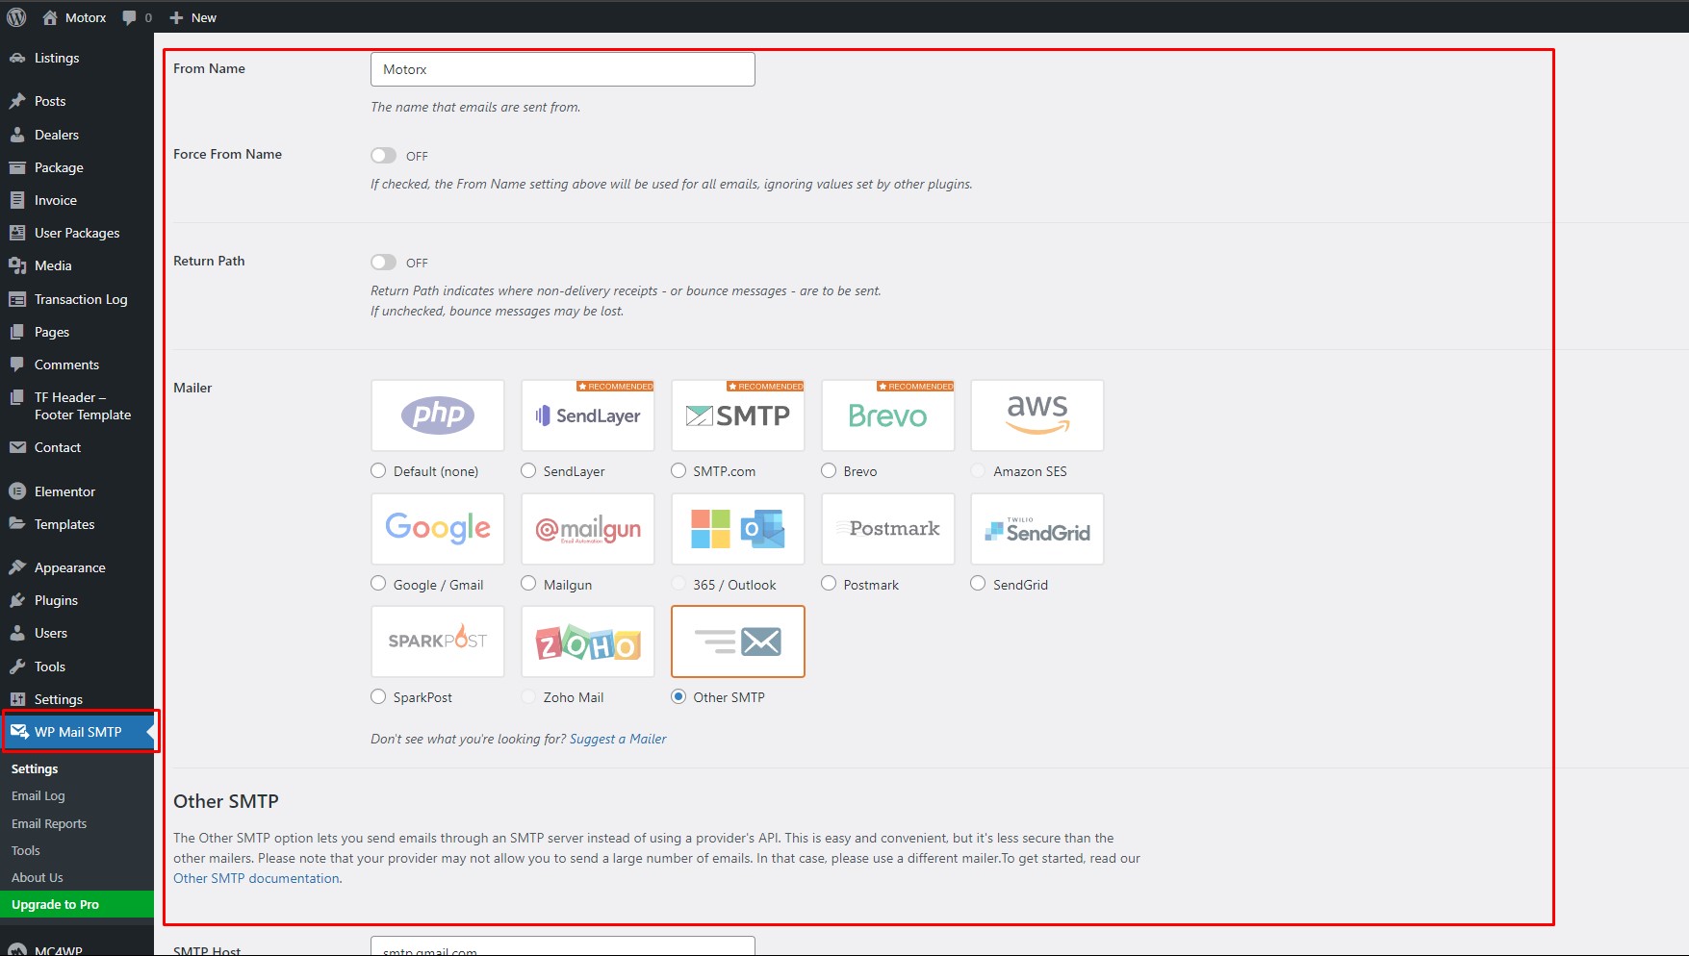Choose the Mailgun radio button
The height and width of the screenshot is (956, 1689).
coord(528,583)
